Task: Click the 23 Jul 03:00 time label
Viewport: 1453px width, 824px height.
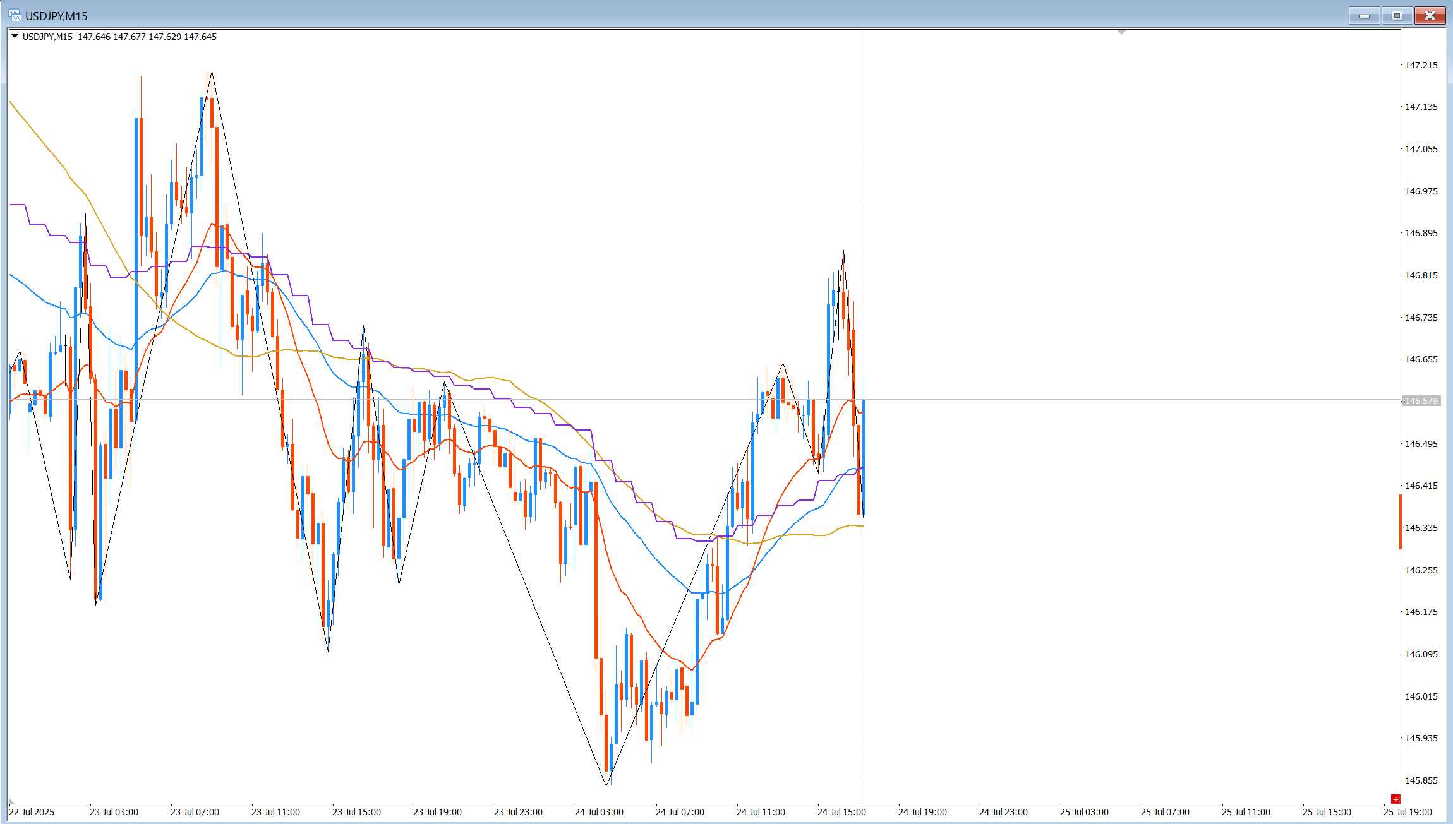Action: pyautogui.click(x=114, y=812)
